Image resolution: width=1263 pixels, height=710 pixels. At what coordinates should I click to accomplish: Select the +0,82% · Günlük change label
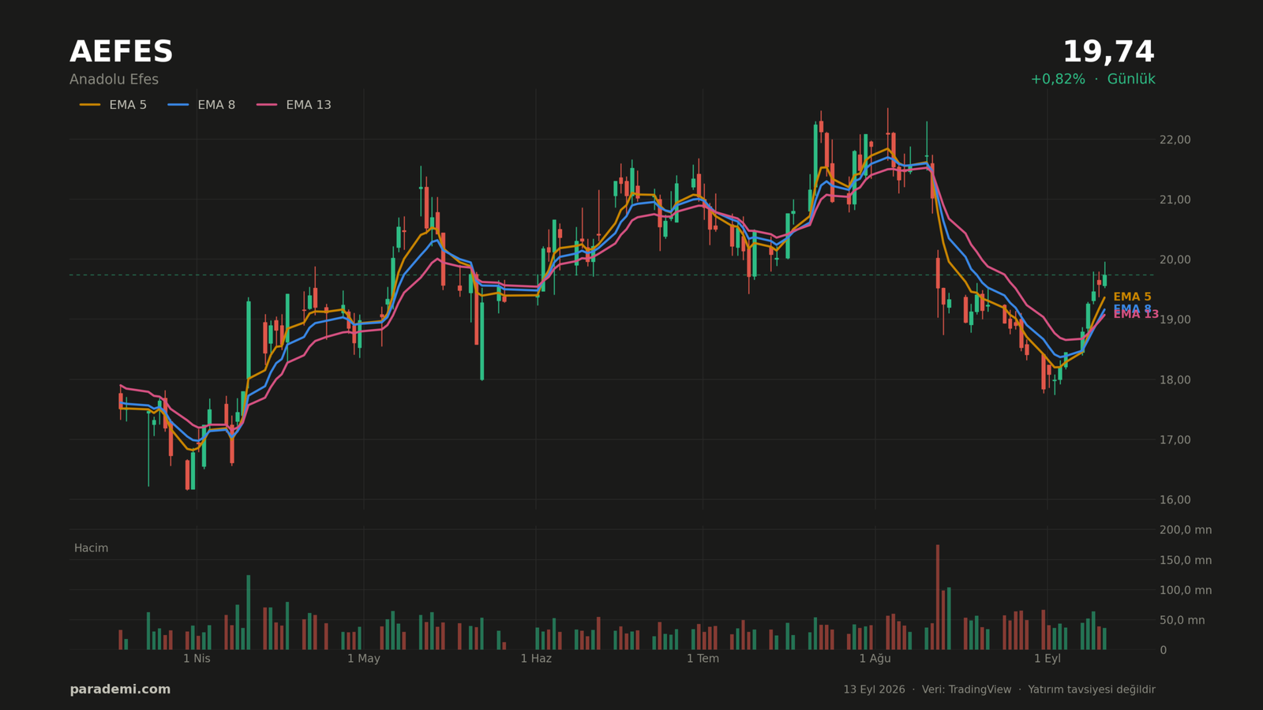[x=1092, y=80]
